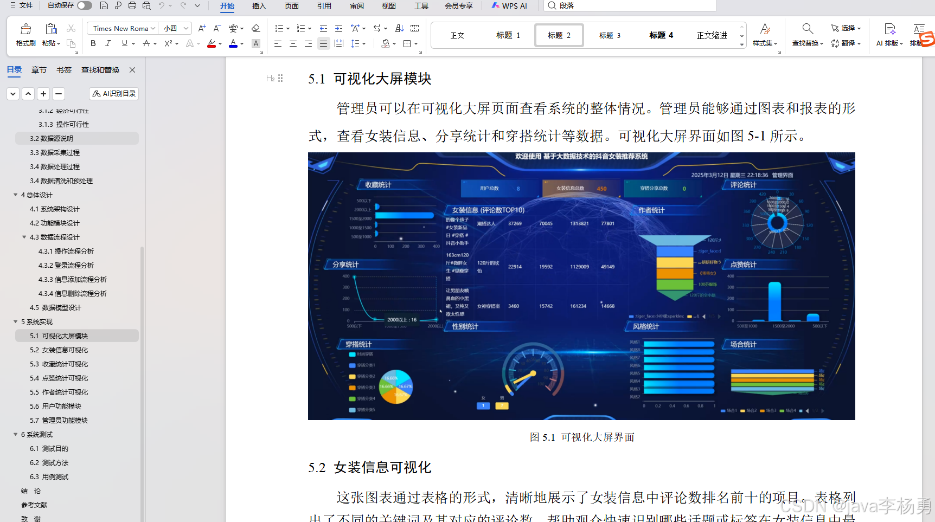Apply the 标题 1 style

508,35
